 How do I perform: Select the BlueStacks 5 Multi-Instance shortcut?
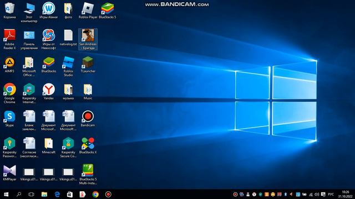click(x=88, y=175)
